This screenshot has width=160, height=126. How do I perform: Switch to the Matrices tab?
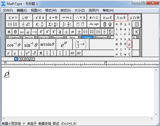point(58,37)
